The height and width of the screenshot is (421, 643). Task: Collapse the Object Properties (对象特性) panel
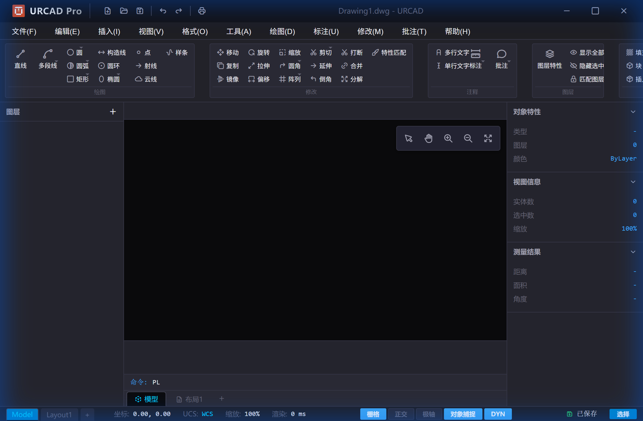click(633, 112)
